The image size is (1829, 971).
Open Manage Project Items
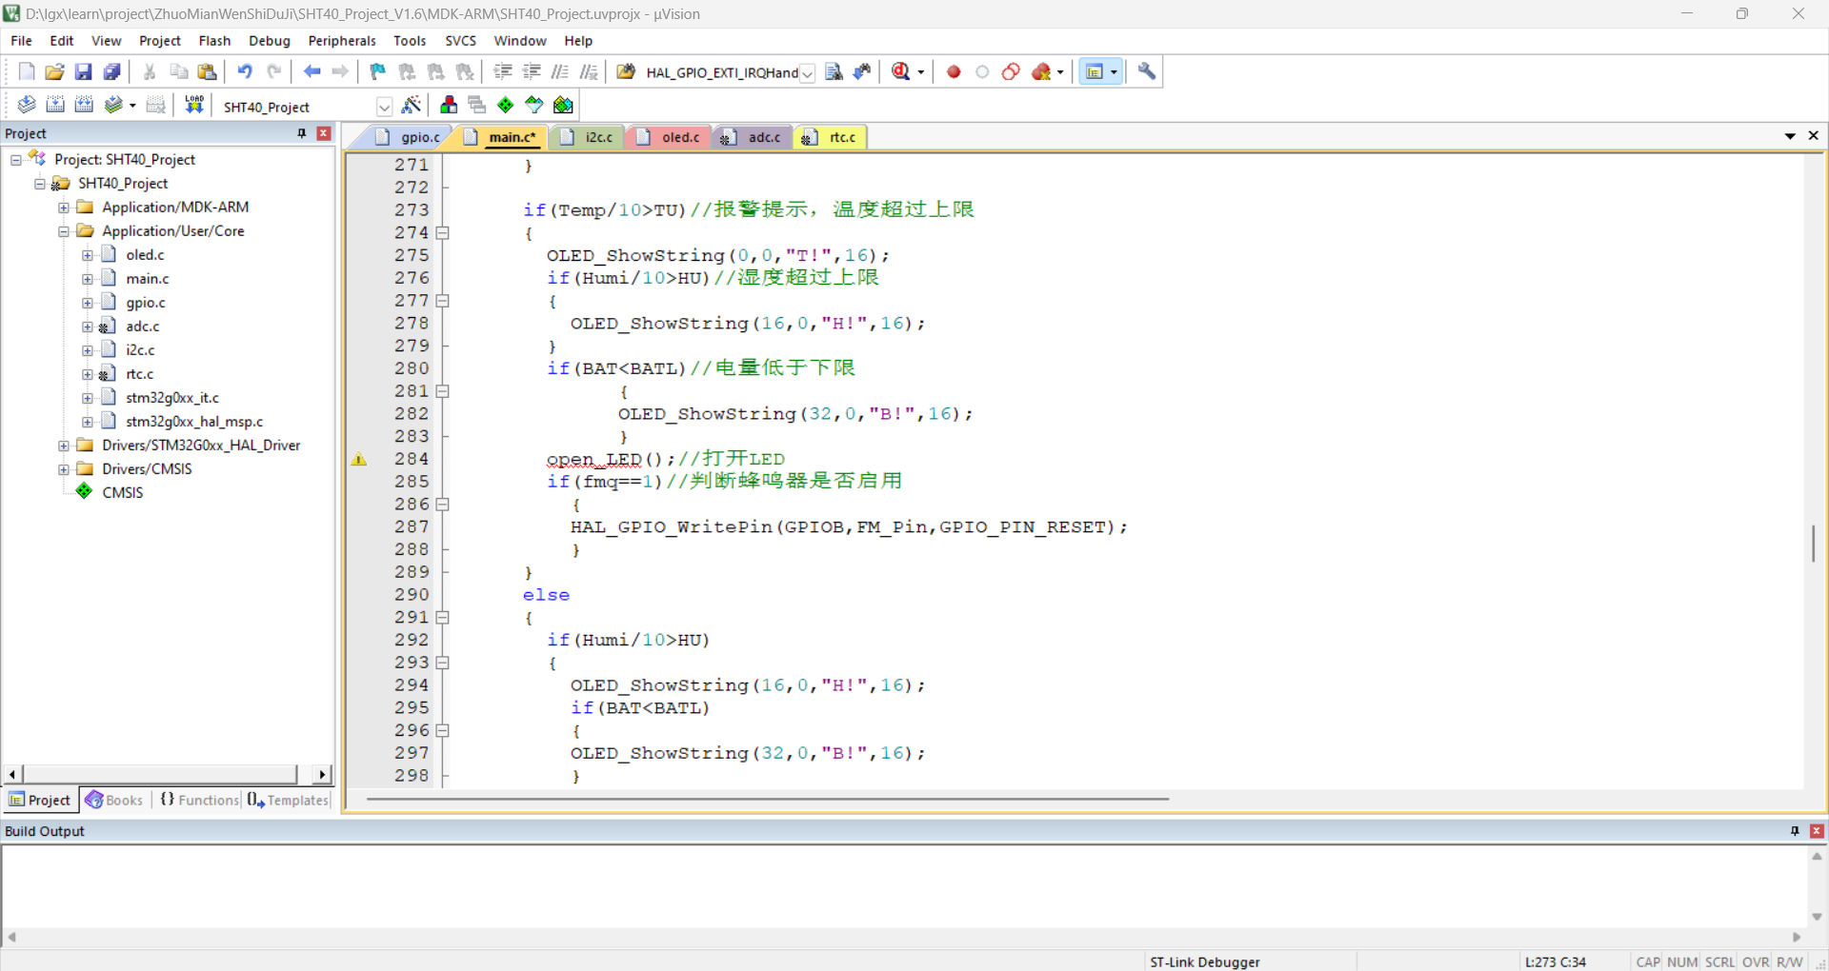(449, 105)
